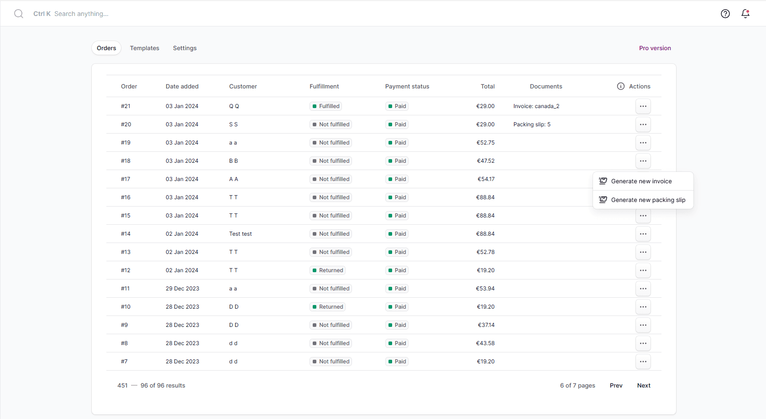Go to the Next page
This screenshot has width=766, height=419.
point(644,385)
